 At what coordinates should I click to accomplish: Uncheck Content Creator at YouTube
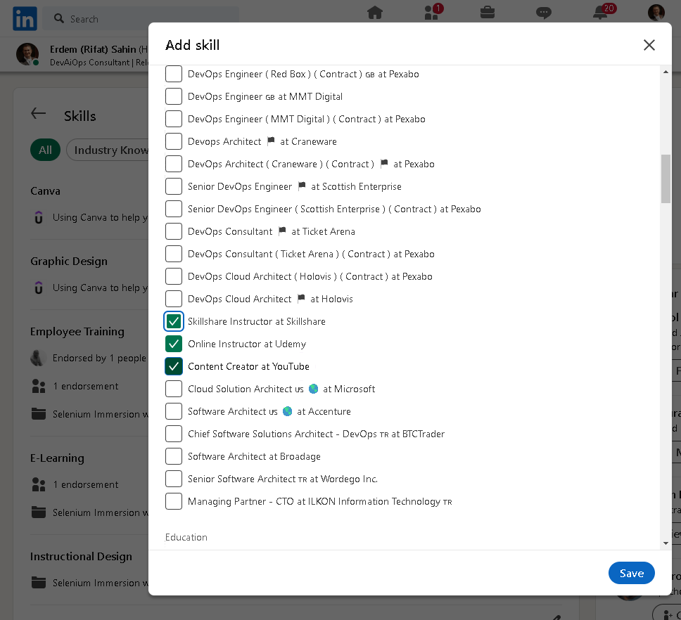tap(173, 367)
